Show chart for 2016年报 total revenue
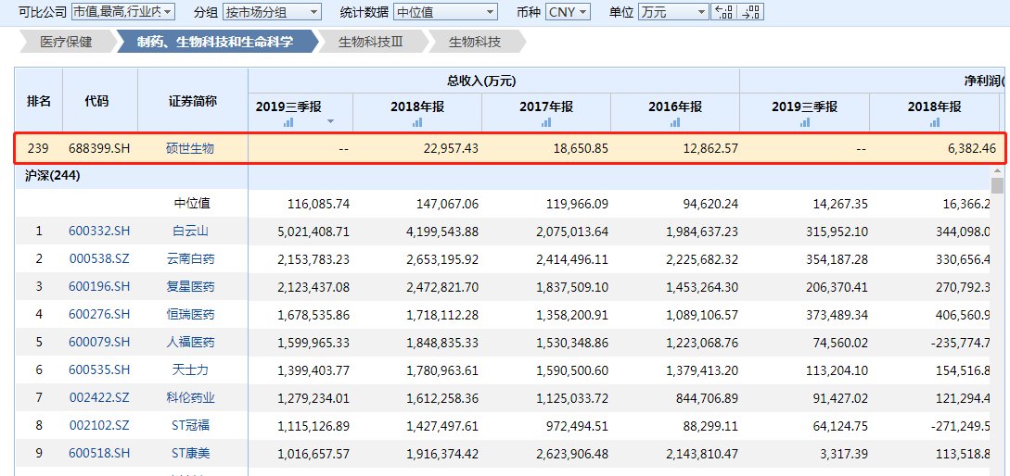 pyautogui.click(x=675, y=121)
